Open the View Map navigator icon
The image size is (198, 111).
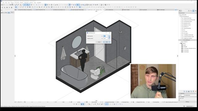(191, 11)
